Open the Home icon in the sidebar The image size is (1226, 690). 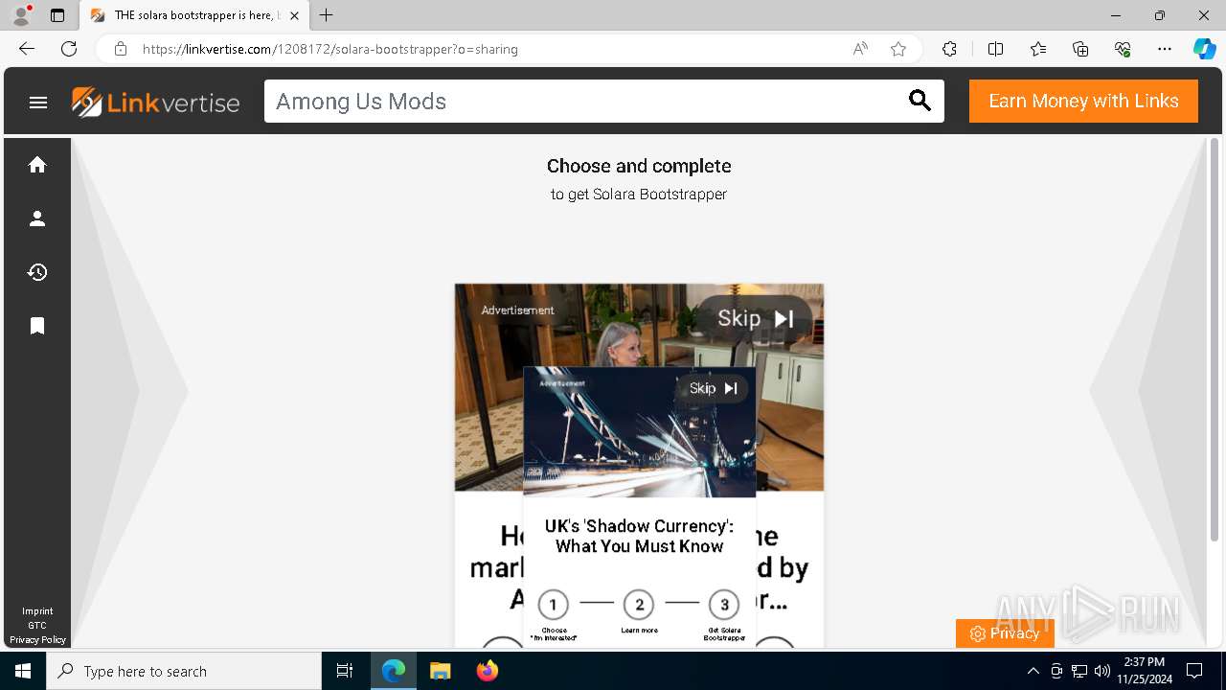coord(37,165)
